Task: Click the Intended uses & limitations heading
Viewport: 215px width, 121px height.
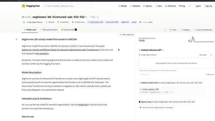Action: (37, 98)
